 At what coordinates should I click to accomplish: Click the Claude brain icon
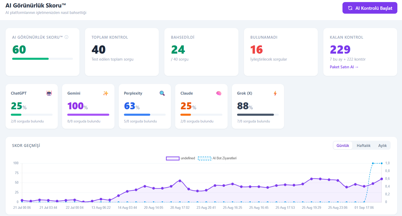click(x=219, y=93)
